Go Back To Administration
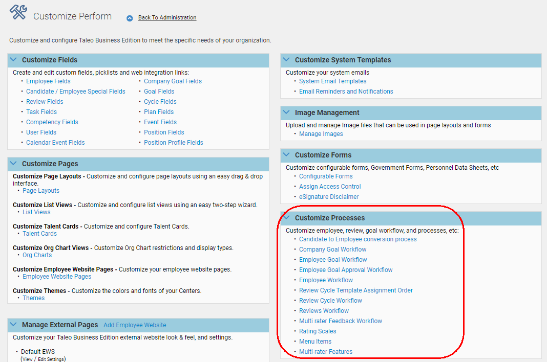This screenshot has width=547, height=362. click(x=167, y=17)
